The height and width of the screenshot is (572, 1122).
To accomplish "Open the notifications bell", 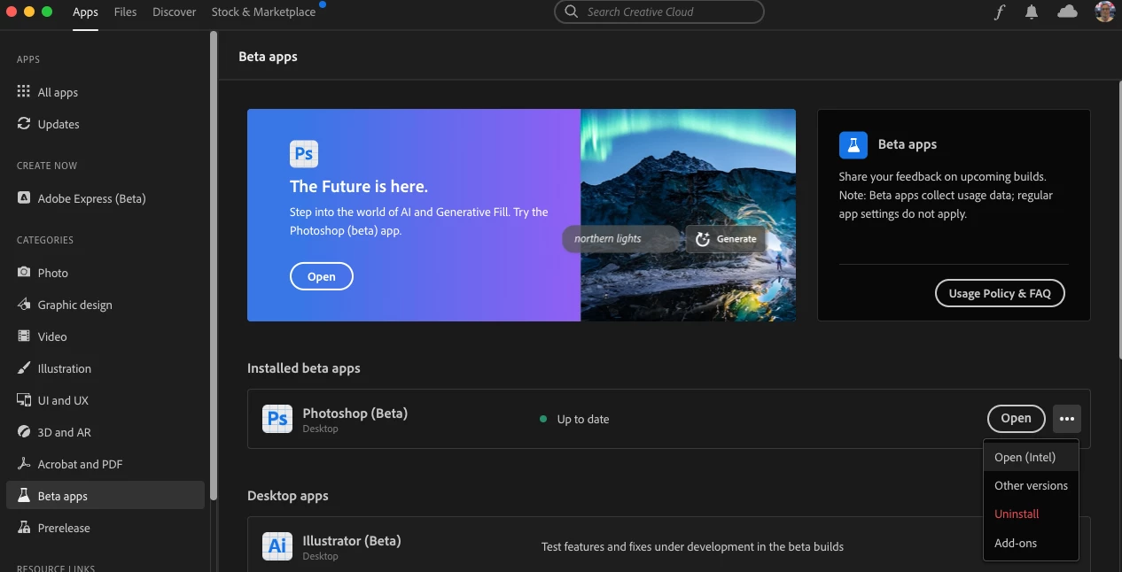I will pyautogui.click(x=1032, y=12).
